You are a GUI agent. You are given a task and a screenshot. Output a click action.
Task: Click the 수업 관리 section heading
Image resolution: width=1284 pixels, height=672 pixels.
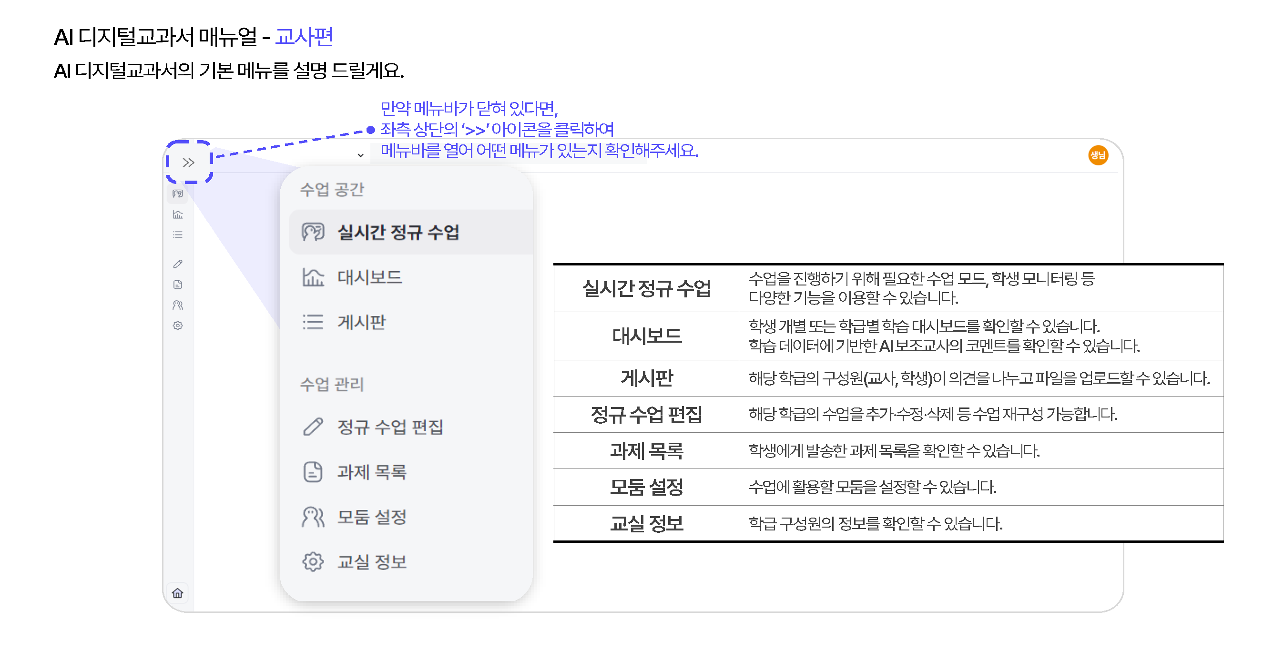[332, 384]
